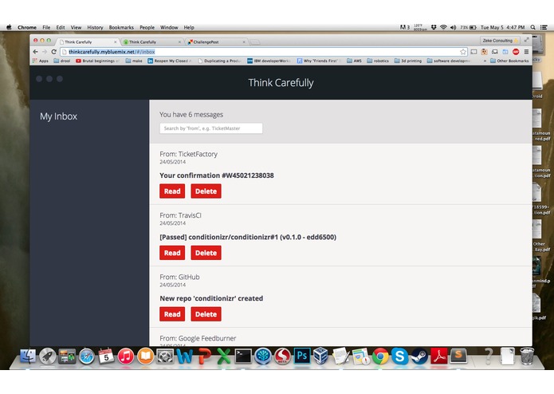Viewport: 554px width, 394px height.
Task: Open the software development bookmarks folder
Action: 448,61
